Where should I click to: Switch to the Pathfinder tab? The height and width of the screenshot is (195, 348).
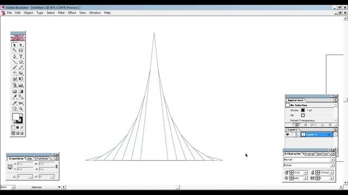click(42, 159)
